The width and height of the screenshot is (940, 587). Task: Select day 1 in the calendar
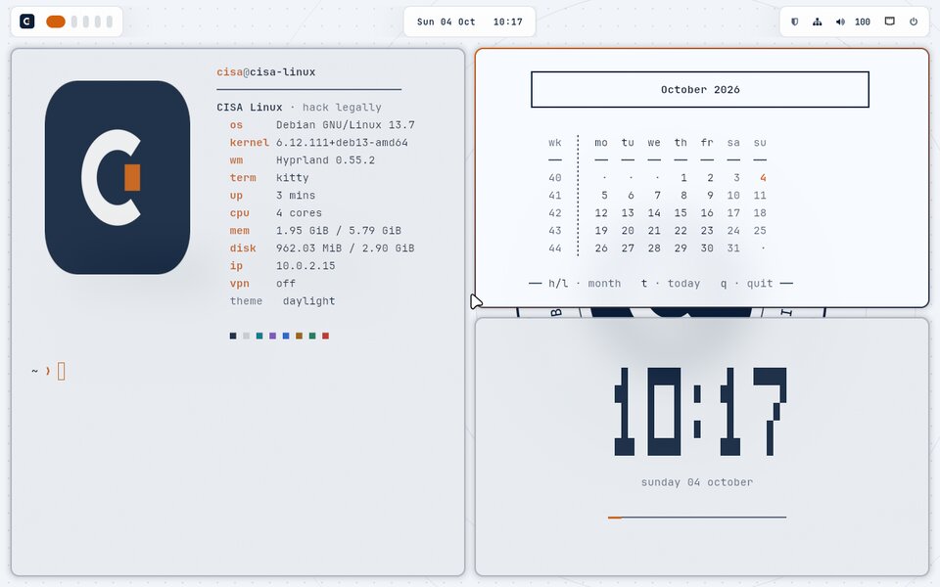(x=683, y=178)
